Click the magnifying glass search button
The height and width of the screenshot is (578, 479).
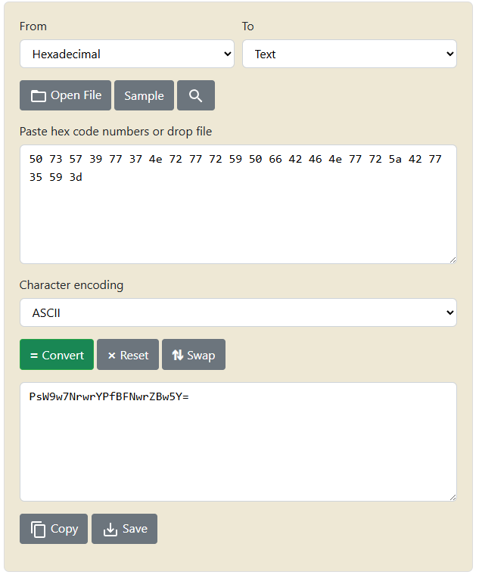tap(196, 96)
